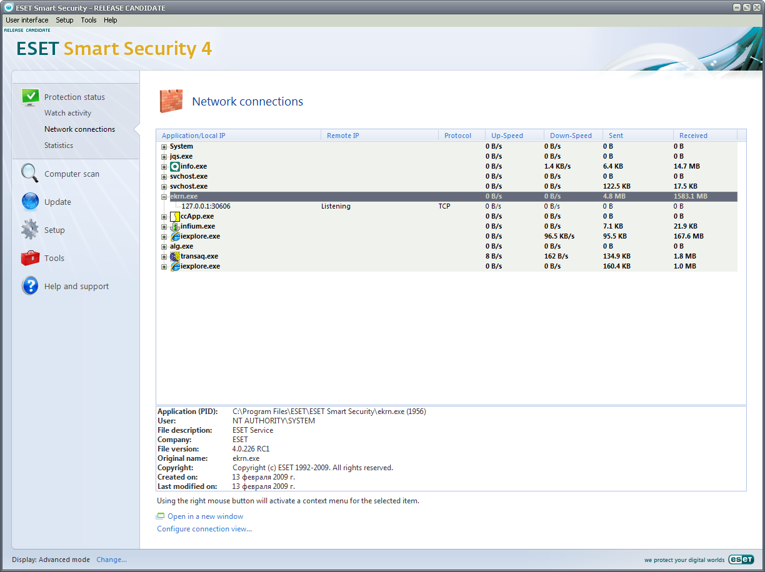
Task: Sort by the Down-Speed column header
Action: (571, 136)
